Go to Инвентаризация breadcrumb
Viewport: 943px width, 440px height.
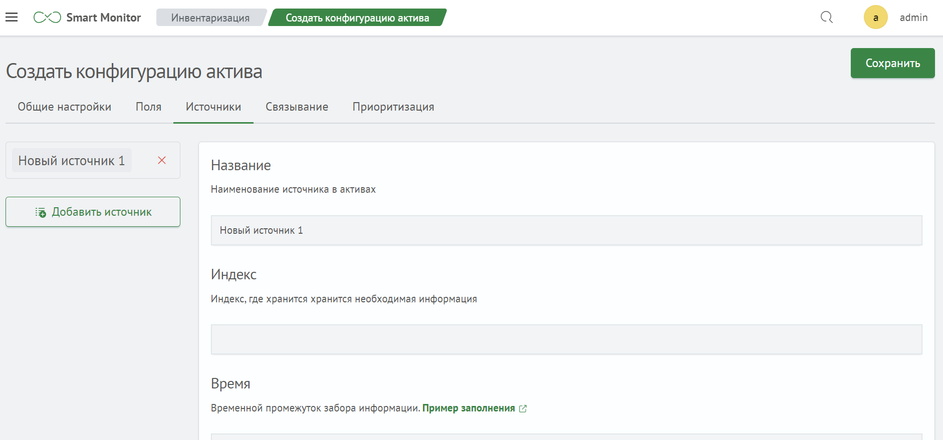click(x=210, y=18)
